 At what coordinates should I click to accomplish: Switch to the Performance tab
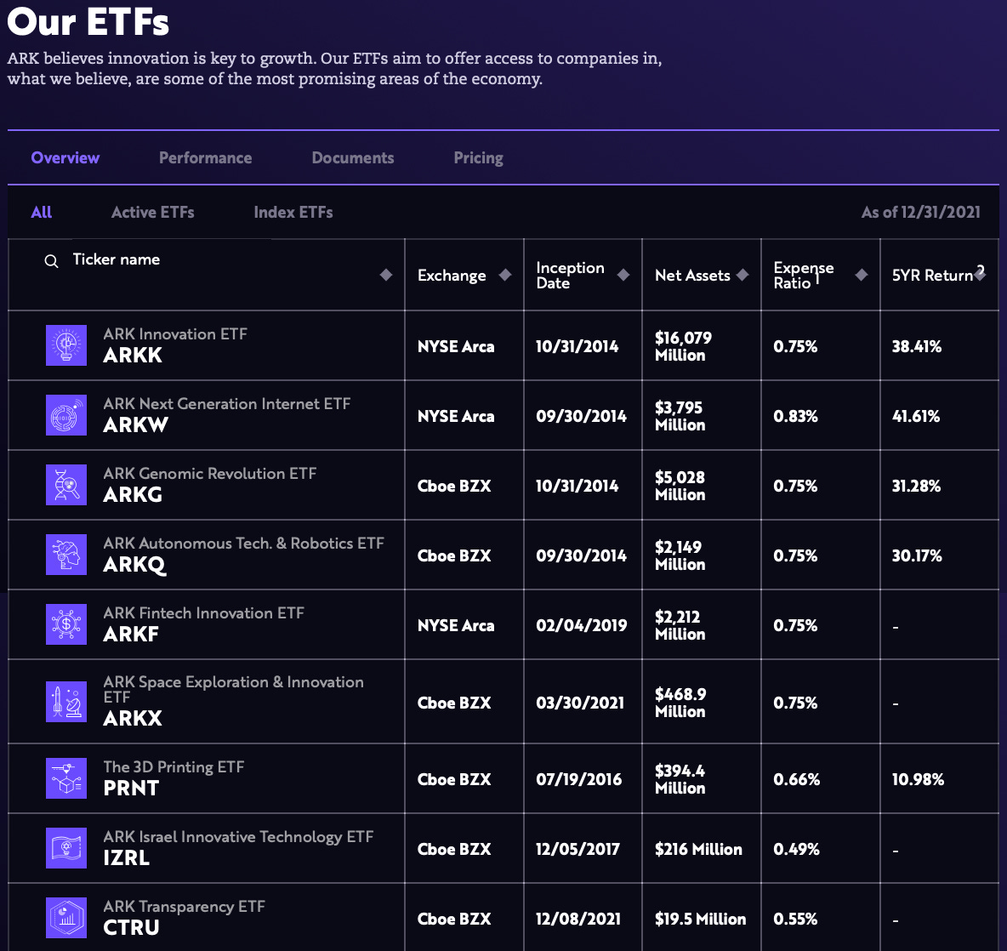coord(205,157)
